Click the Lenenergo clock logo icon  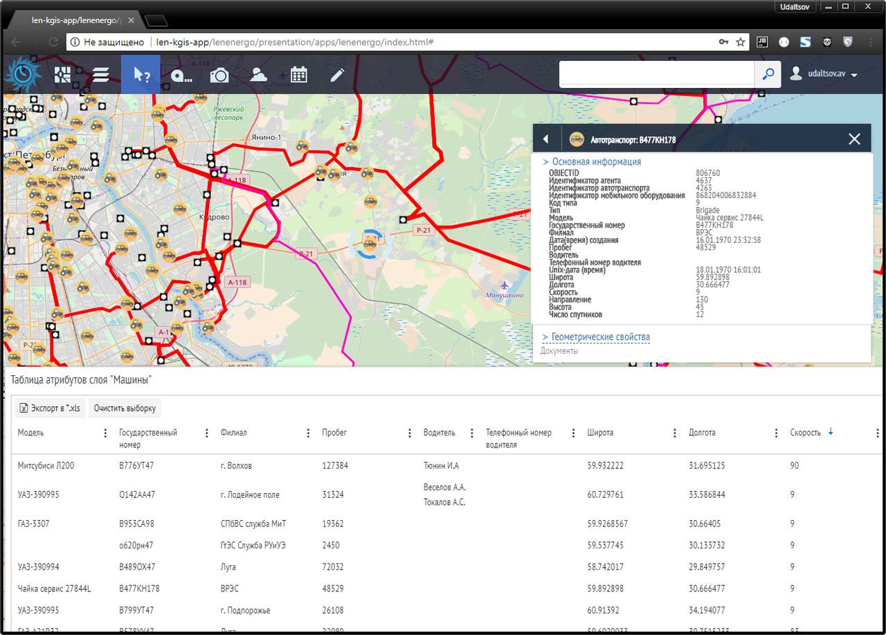23,75
